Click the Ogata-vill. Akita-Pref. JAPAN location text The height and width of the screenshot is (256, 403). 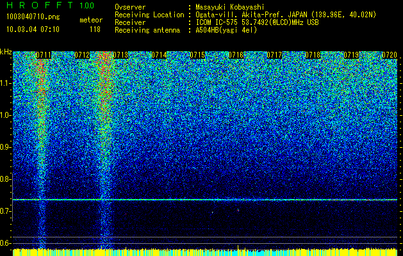(x=286, y=15)
